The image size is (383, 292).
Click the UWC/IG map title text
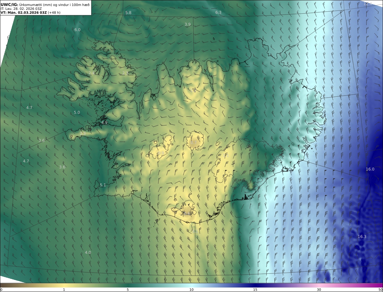pos(45,4)
